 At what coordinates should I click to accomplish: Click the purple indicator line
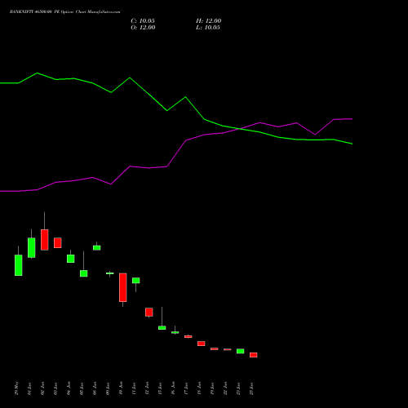(x=176, y=153)
